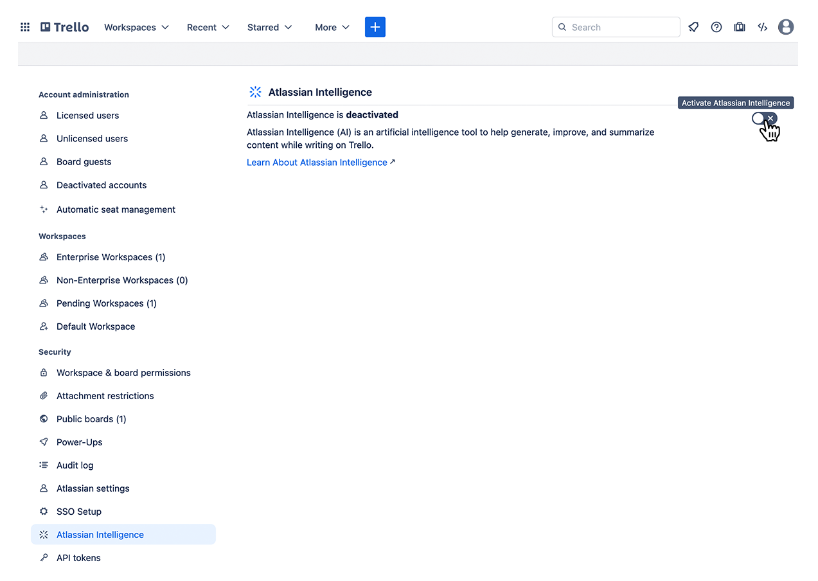
Task: Open the Recent dropdown
Action: pos(208,27)
